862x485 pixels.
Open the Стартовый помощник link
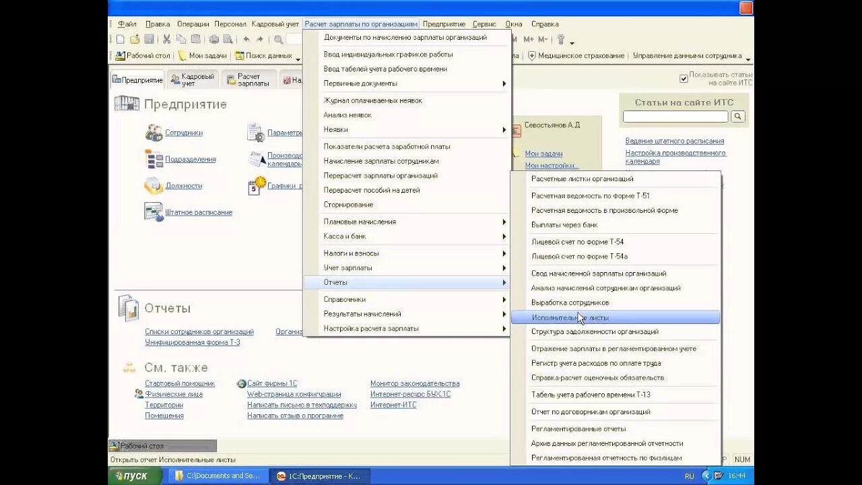[x=180, y=383]
